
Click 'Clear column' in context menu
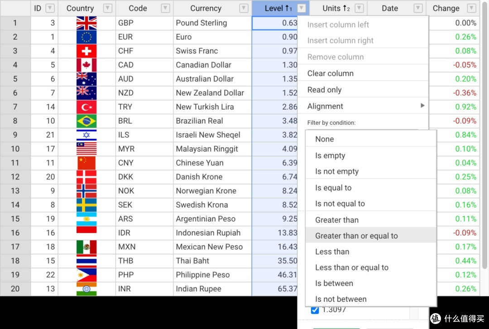coord(330,73)
